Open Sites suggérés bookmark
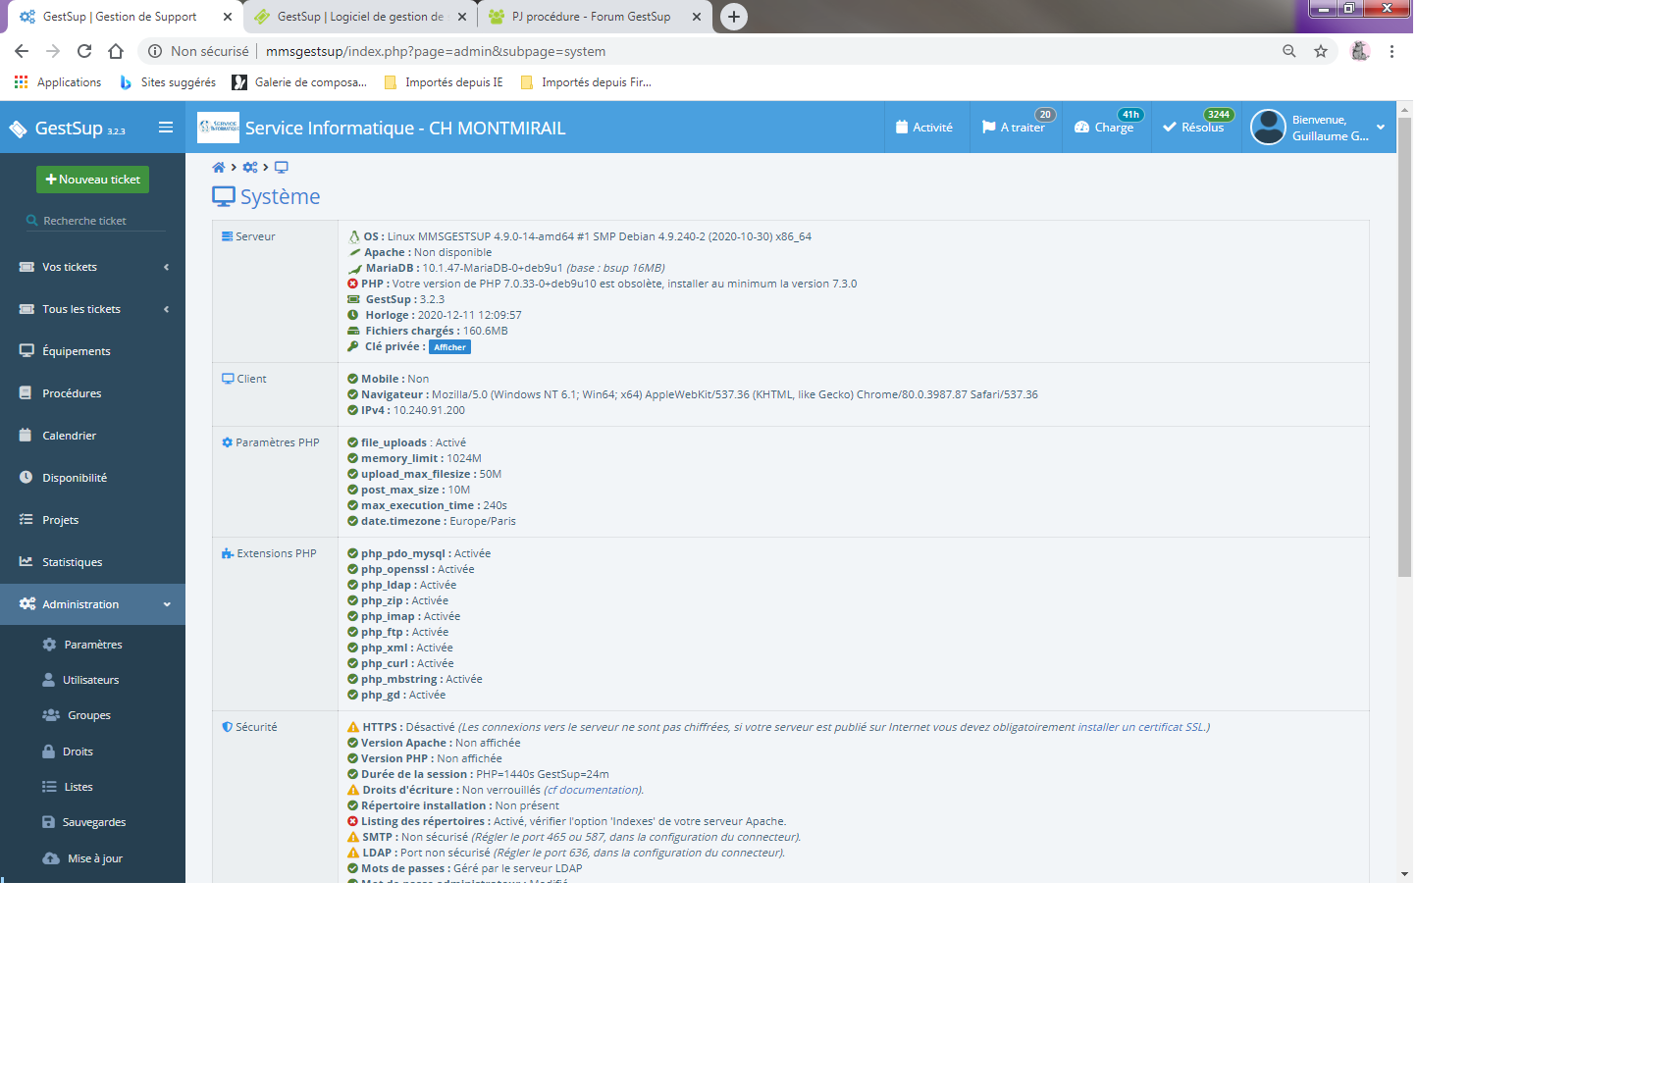The height and width of the screenshot is (1089, 1680). point(168,82)
